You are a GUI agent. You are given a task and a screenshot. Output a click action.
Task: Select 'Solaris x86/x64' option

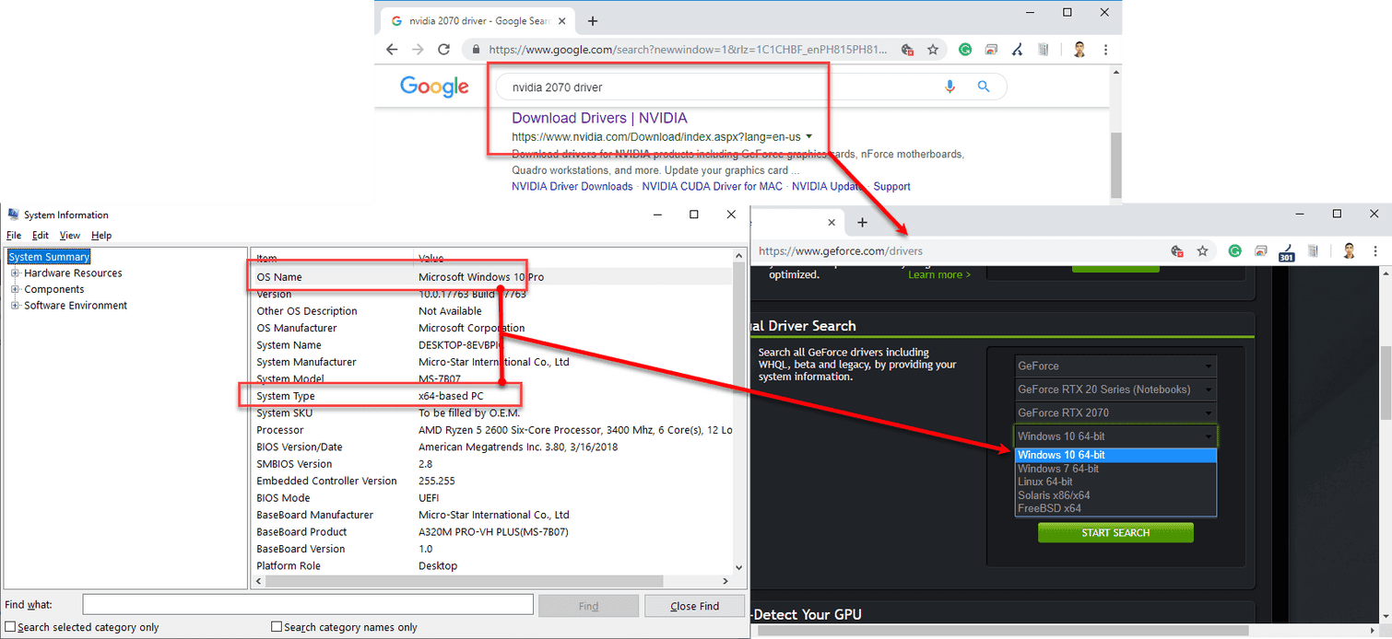pyautogui.click(x=1115, y=495)
